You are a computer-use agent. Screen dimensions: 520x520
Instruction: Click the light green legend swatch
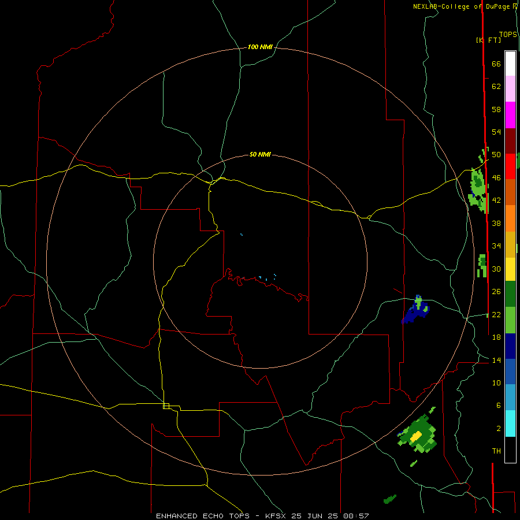point(510,320)
